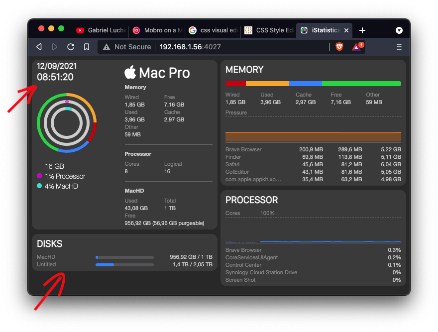Click the purgeable free space value
Image resolution: width=438 pixels, height=332 pixels.
point(164,223)
